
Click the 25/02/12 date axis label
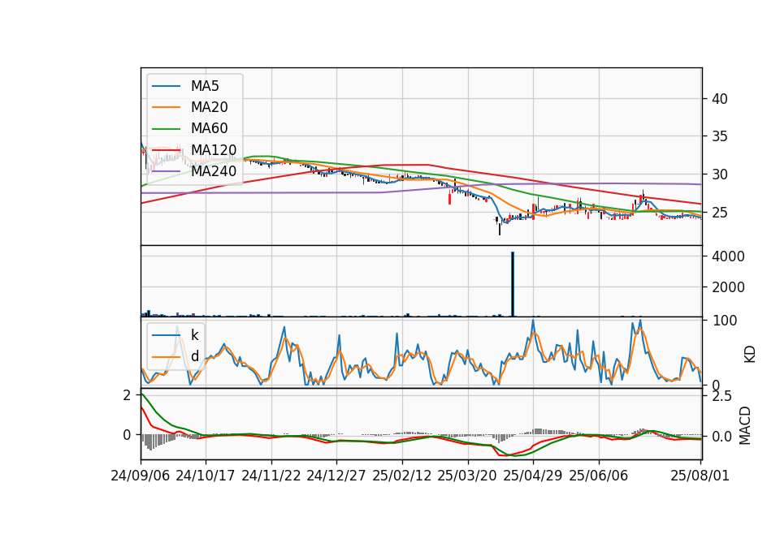coord(402,476)
